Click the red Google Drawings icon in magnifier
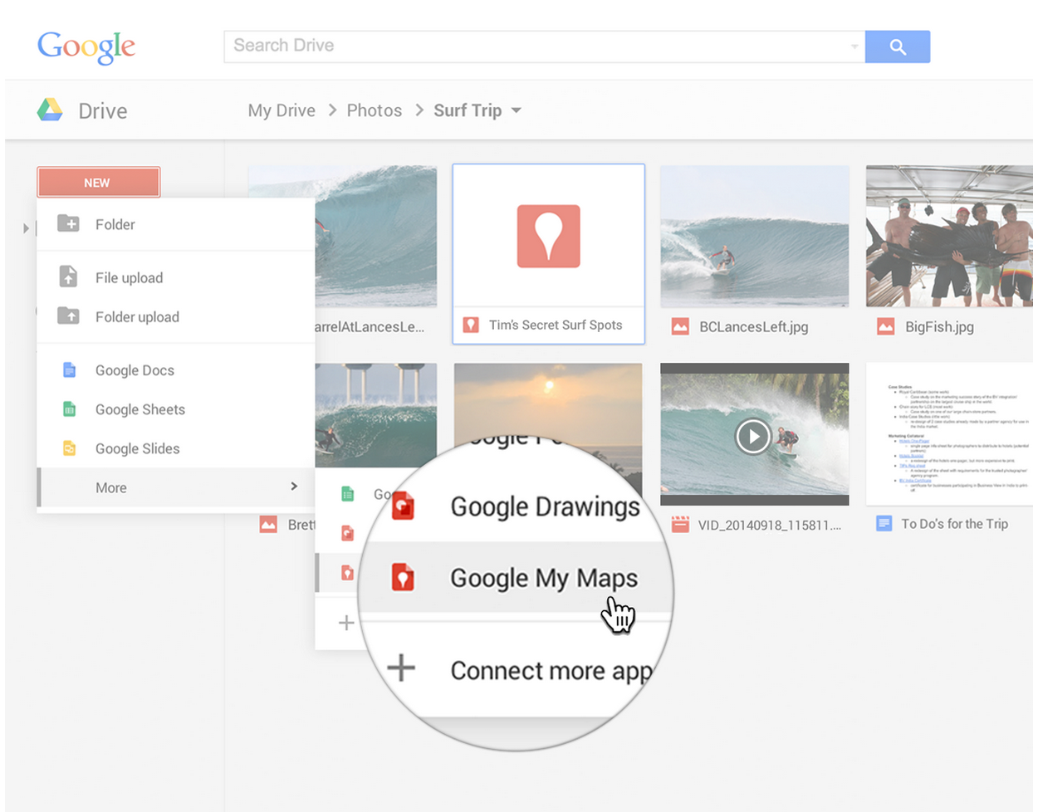 pyautogui.click(x=404, y=506)
